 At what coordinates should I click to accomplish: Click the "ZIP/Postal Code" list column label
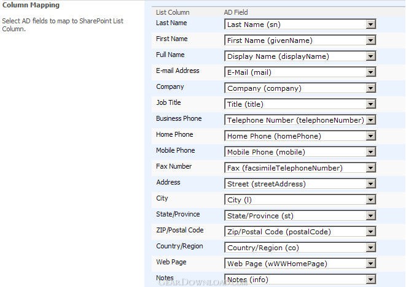pyautogui.click(x=180, y=231)
